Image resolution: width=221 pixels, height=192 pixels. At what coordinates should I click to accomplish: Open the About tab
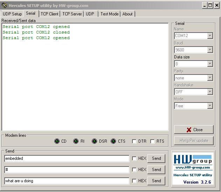pyautogui.click(x=127, y=14)
